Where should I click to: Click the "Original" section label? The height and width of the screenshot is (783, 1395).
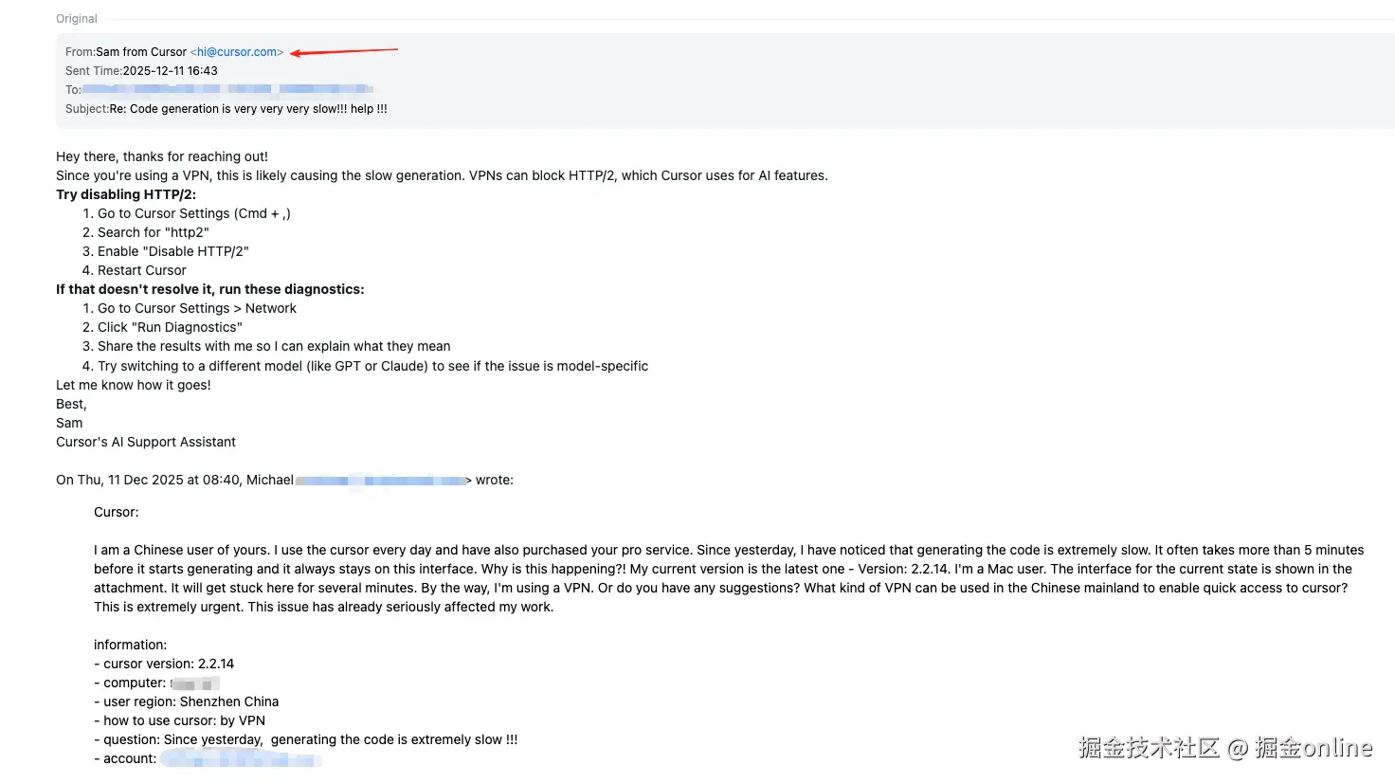pos(77,19)
